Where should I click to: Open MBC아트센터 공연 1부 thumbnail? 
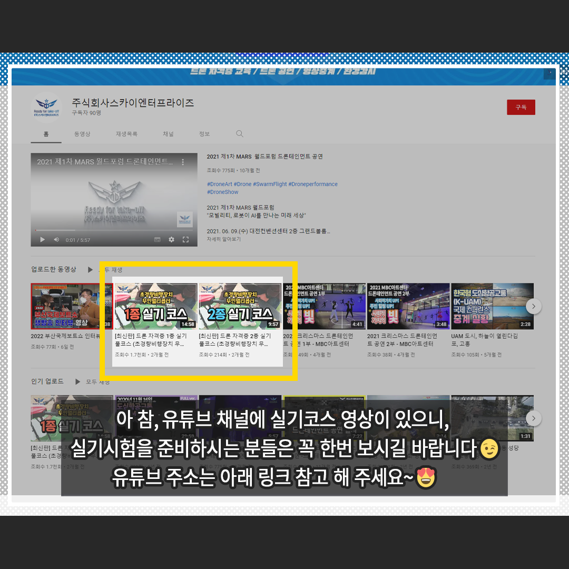324,306
